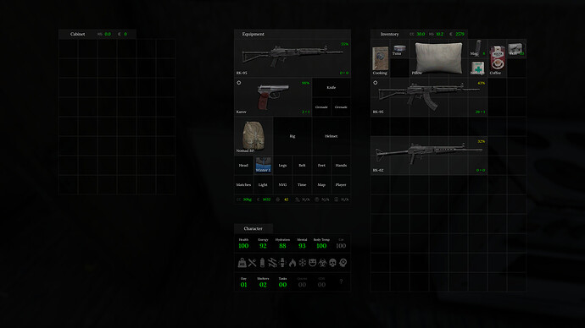Click the fracture bone status icon

(x=282, y=263)
